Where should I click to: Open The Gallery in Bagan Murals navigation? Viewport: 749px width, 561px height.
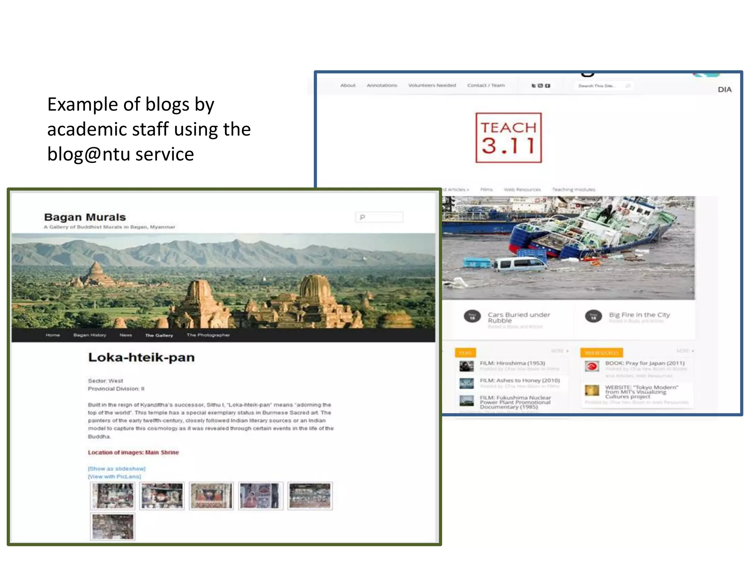coord(159,335)
